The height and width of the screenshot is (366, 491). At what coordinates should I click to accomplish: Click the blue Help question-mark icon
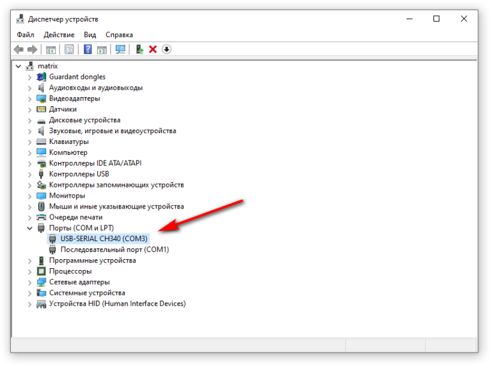click(x=88, y=49)
